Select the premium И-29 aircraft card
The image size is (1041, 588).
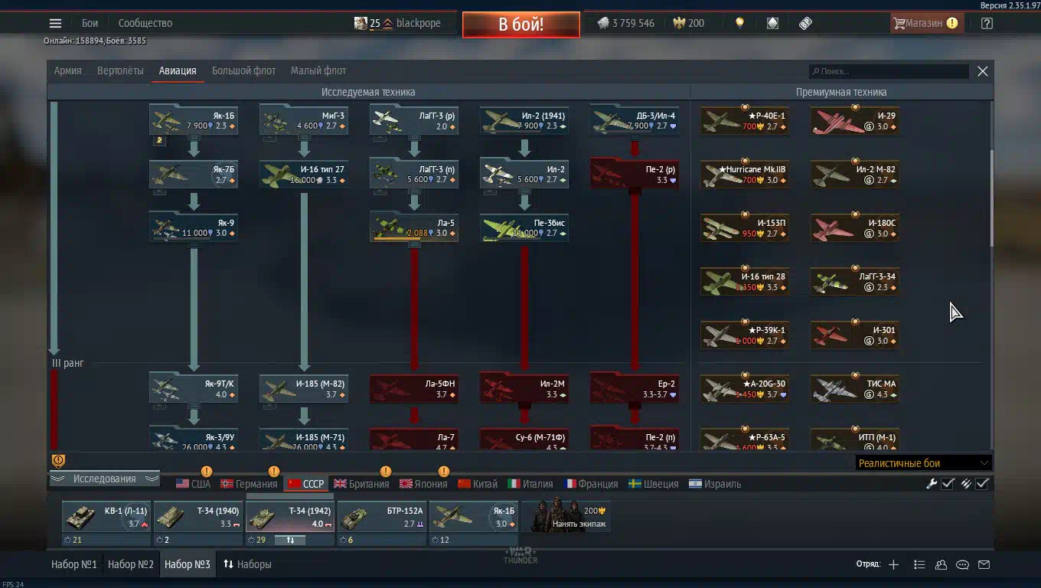click(x=855, y=120)
